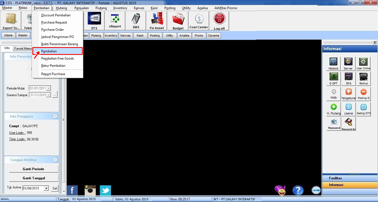
Task: Expand the Periode Mulai date dropdown
Action: [x=49, y=88]
